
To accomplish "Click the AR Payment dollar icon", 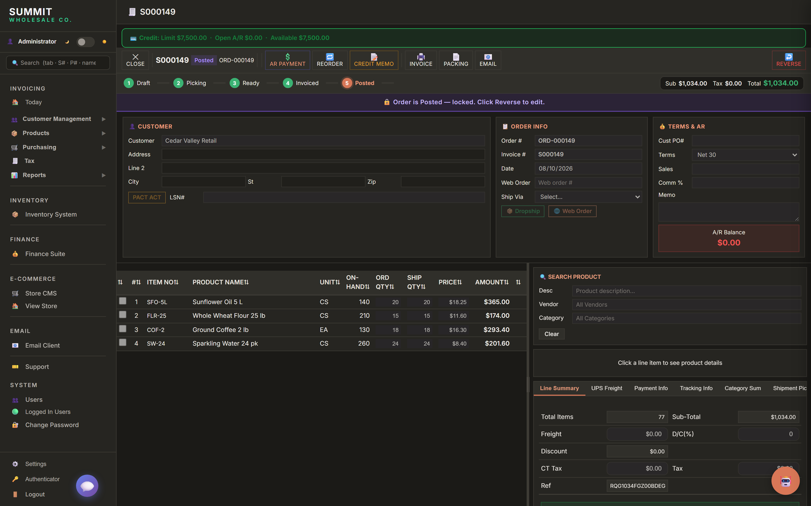I will (287, 57).
